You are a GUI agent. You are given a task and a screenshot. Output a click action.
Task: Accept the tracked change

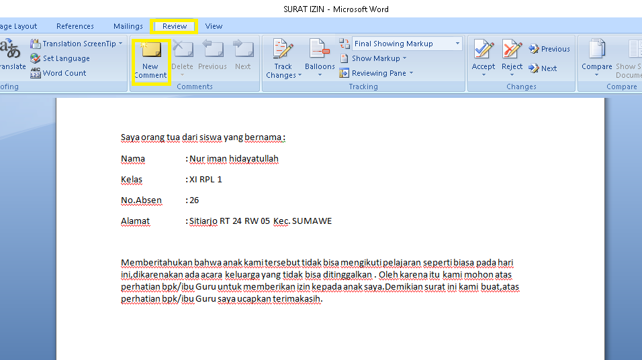click(483, 51)
